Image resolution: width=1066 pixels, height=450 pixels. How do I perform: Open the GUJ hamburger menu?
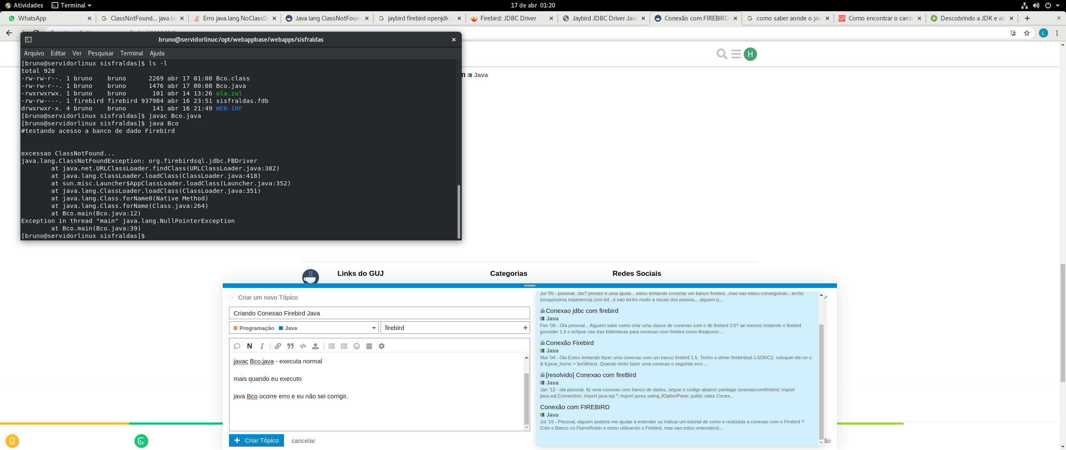coord(736,54)
